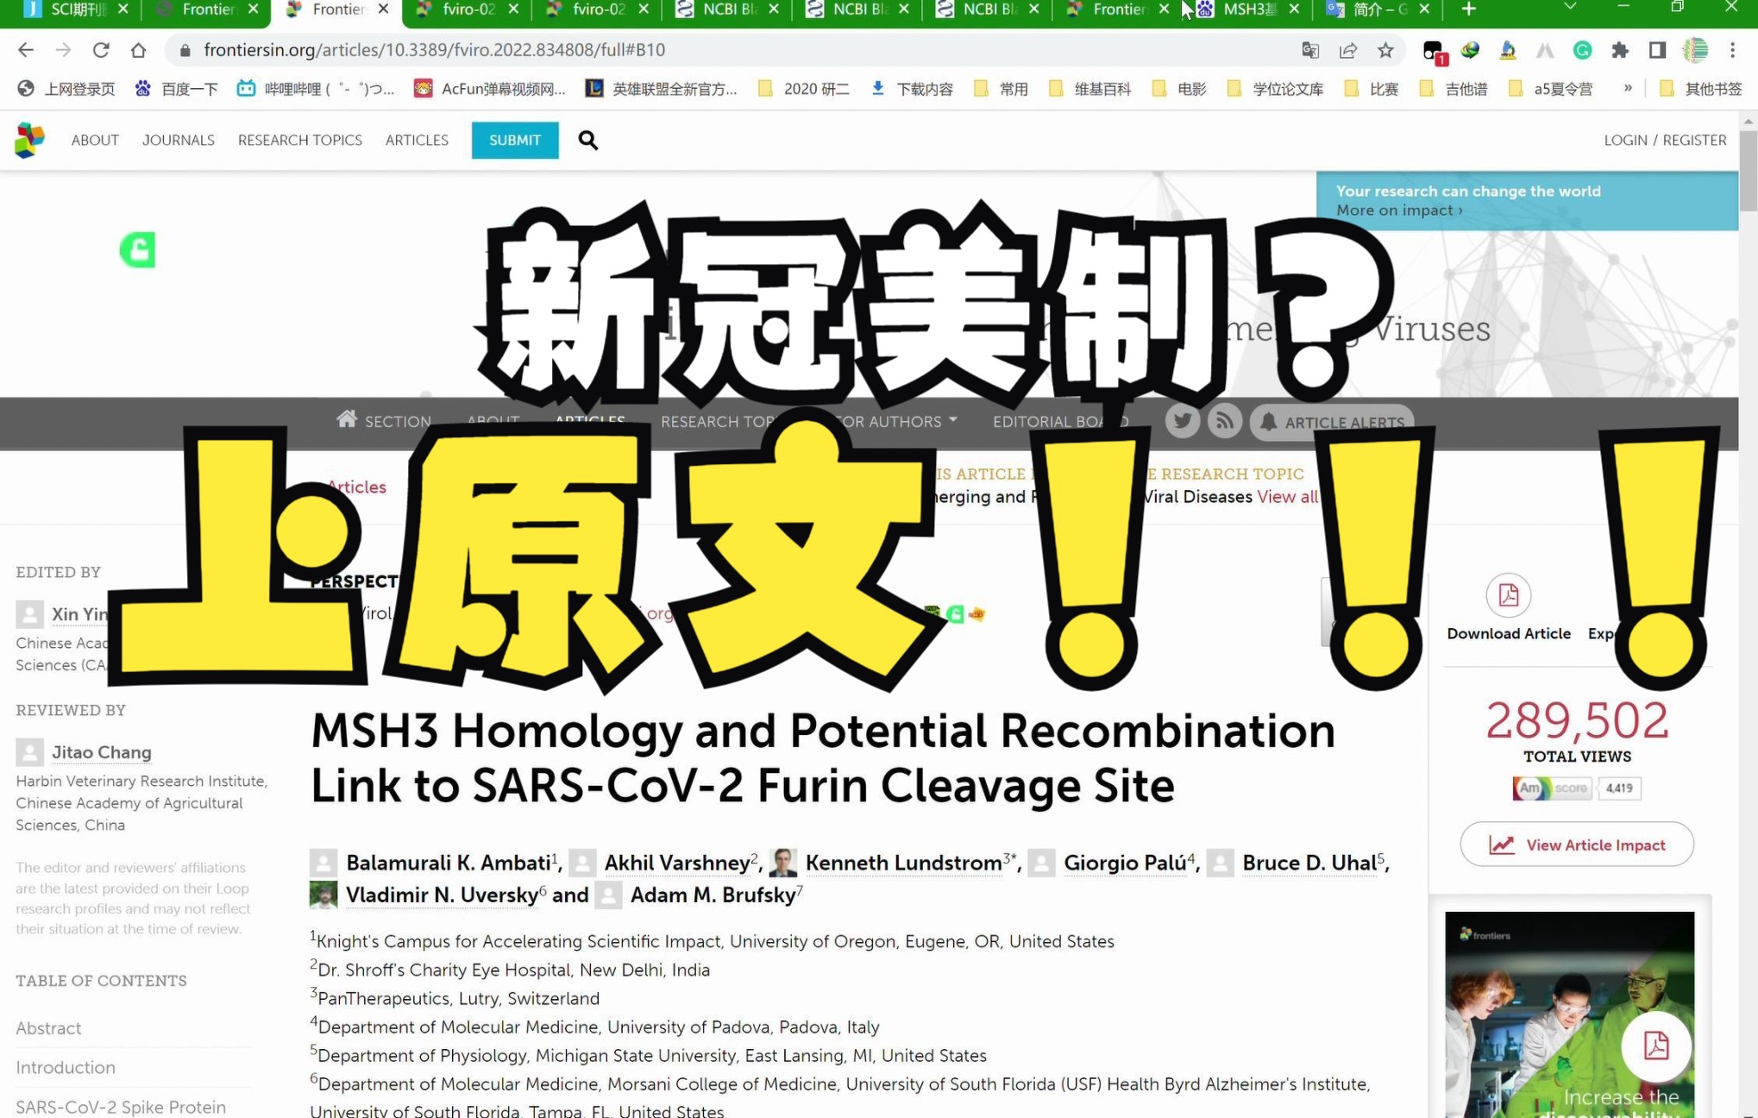Screen dimensions: 1758x1118
Task: Open the tab search chevron
Action: [x=1570, y=8]
